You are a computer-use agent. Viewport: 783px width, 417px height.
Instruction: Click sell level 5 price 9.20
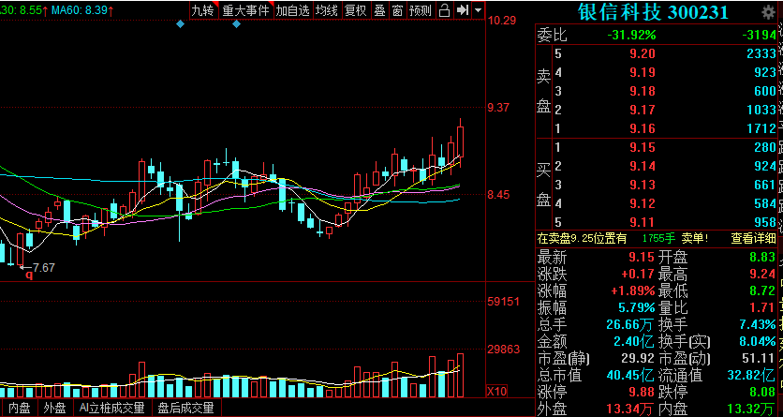click(x=643, y=54)
